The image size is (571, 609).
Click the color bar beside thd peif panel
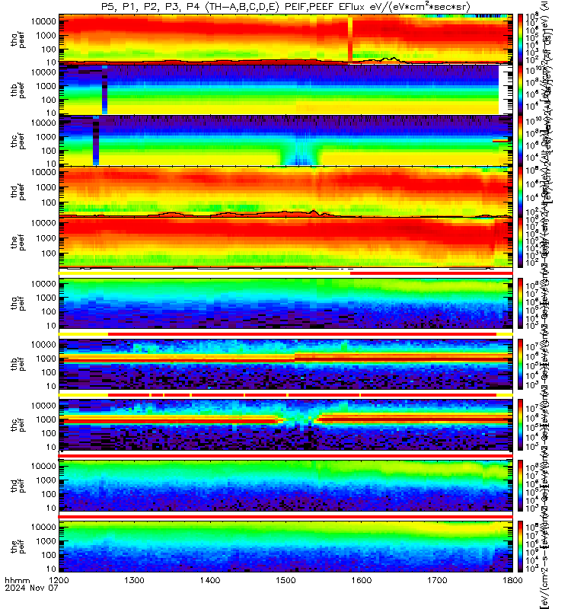click(x=520, y=486)
